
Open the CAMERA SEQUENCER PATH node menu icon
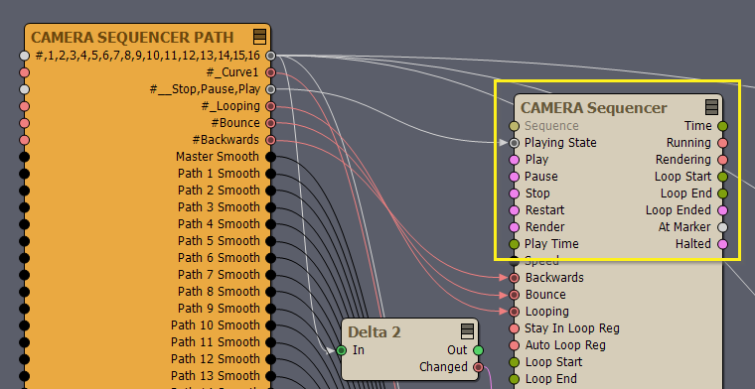259,37
